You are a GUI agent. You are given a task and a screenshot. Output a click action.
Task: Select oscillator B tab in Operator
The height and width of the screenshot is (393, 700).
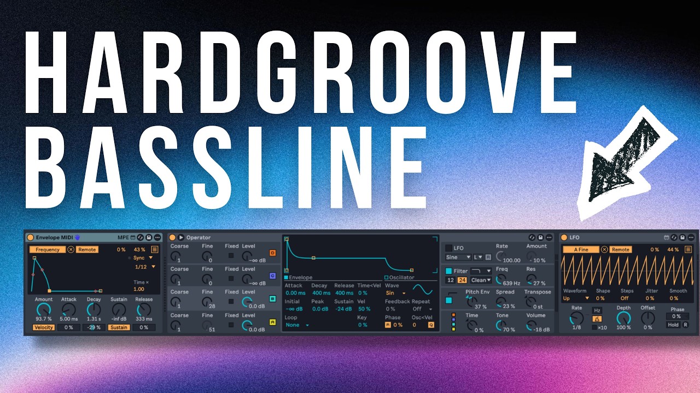point(272,300)
